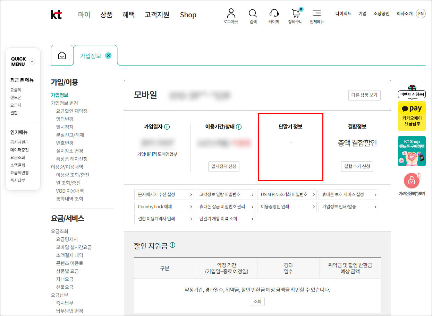The width and height of the screenshot is (432, 316).
Task: Open the info icon beside 가입일자
Action: tap(167, 126)
